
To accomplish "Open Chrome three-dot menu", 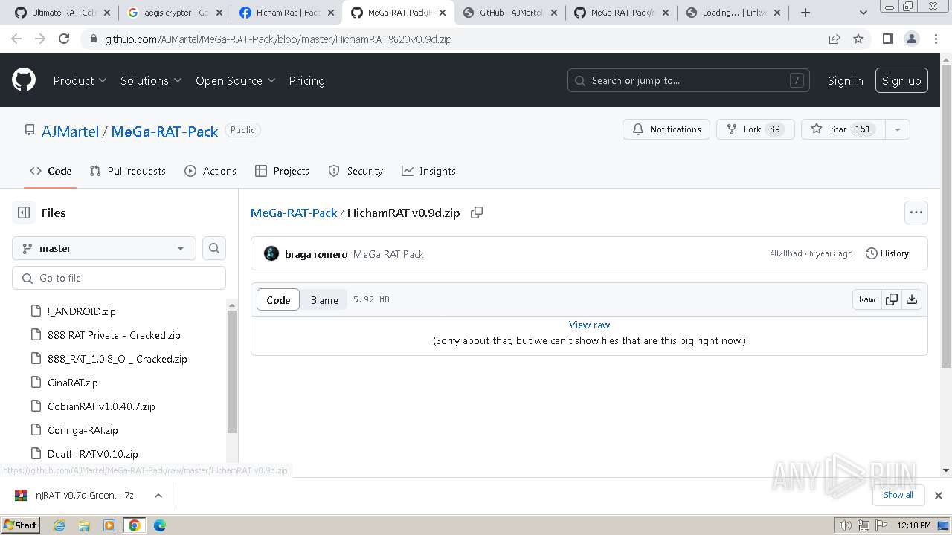I will point(936,39).
